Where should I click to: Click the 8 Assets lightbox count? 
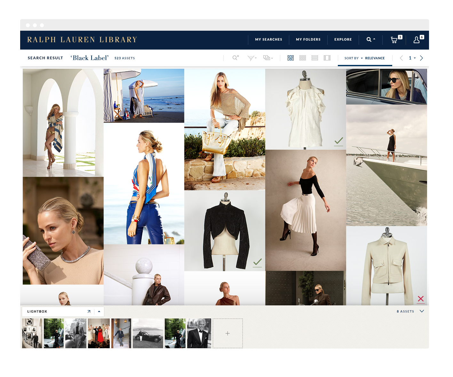tap(405, 311)
